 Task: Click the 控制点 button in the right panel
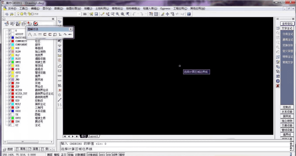(x=287, y=107)
